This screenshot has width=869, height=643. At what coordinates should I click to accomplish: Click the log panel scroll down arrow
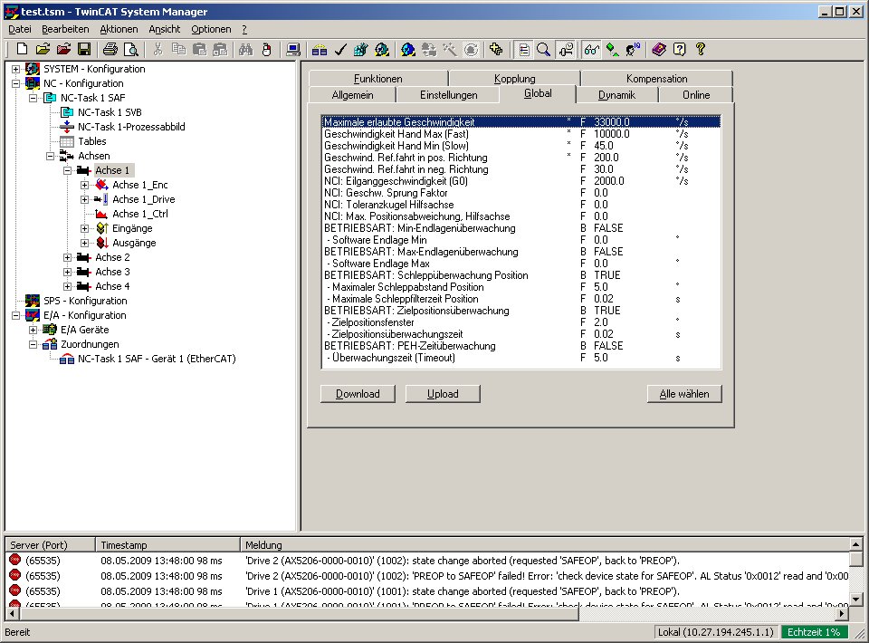tap(855, 599)
